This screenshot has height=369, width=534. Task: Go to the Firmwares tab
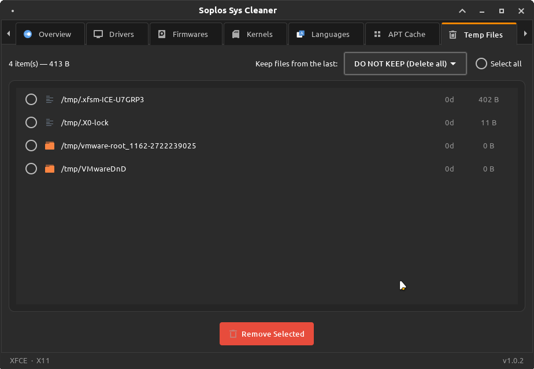(x=186, y=34)
